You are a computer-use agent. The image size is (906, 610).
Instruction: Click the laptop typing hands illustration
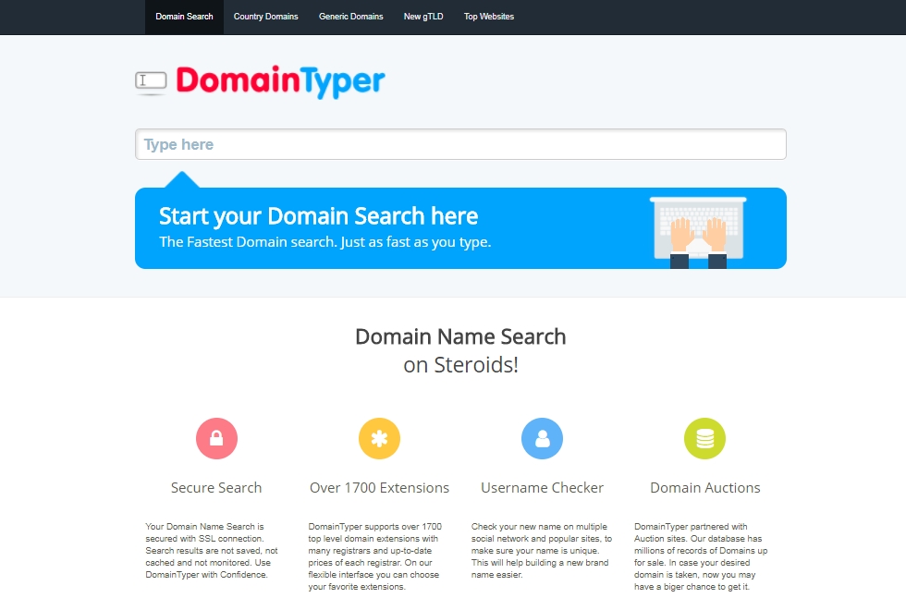[x=698, y=233]
